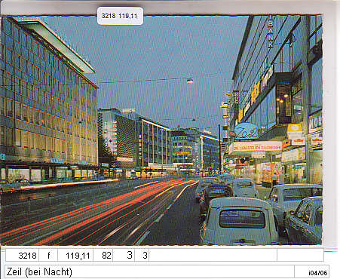Screen dimensions: 340x279
Task: Click the rooftop sign on the distant building
Action: 129,111
